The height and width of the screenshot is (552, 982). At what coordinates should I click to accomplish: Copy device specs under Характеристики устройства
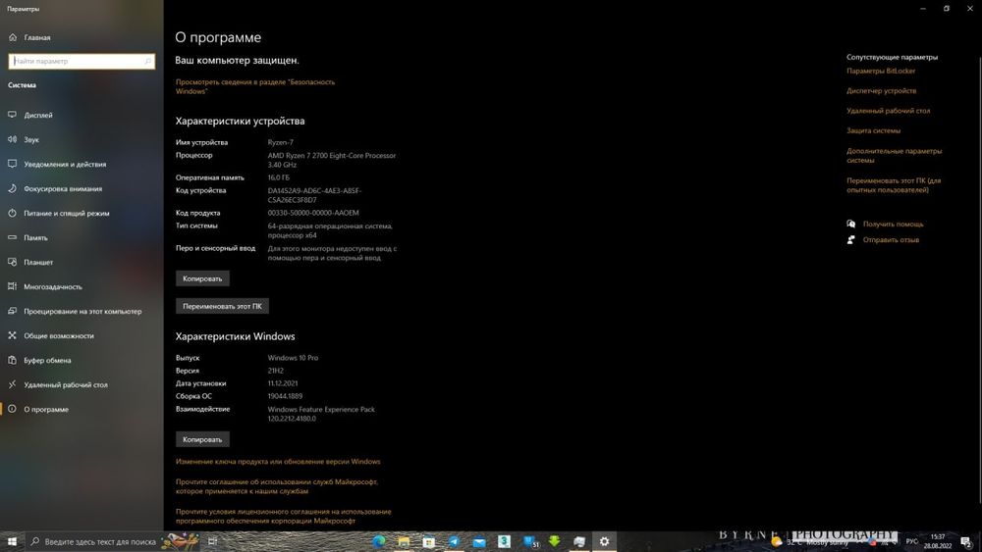[202, 278]
